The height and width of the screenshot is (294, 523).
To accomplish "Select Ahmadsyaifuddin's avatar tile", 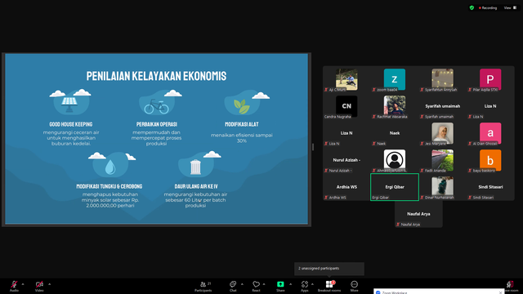I will 395,160.
